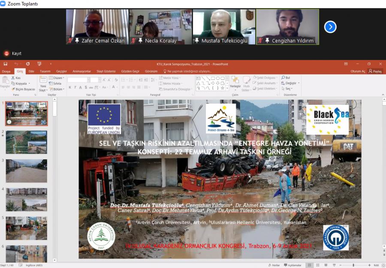
Task: Clear all formatting with the eraser A icon
Action: tap(116, 79)
